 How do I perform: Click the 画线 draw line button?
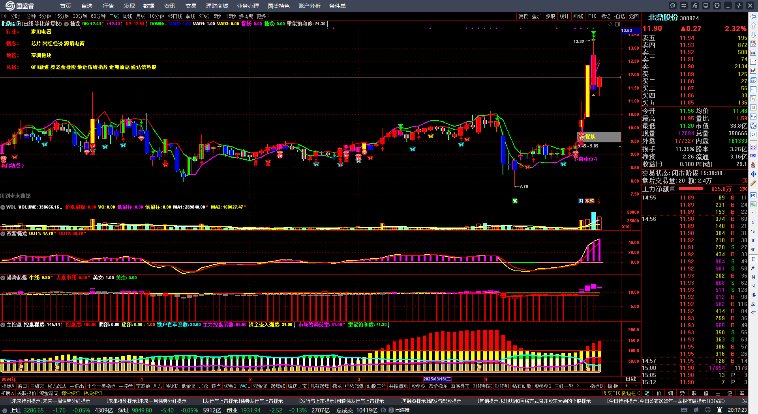point(578,16)
